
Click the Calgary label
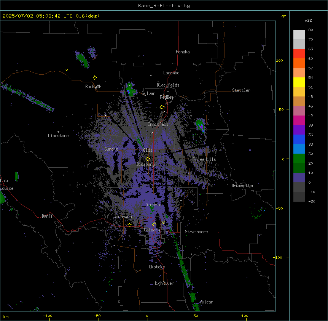(x=152, y=230)
